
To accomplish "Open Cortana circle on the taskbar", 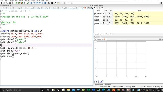I will [x=43, y=90].
